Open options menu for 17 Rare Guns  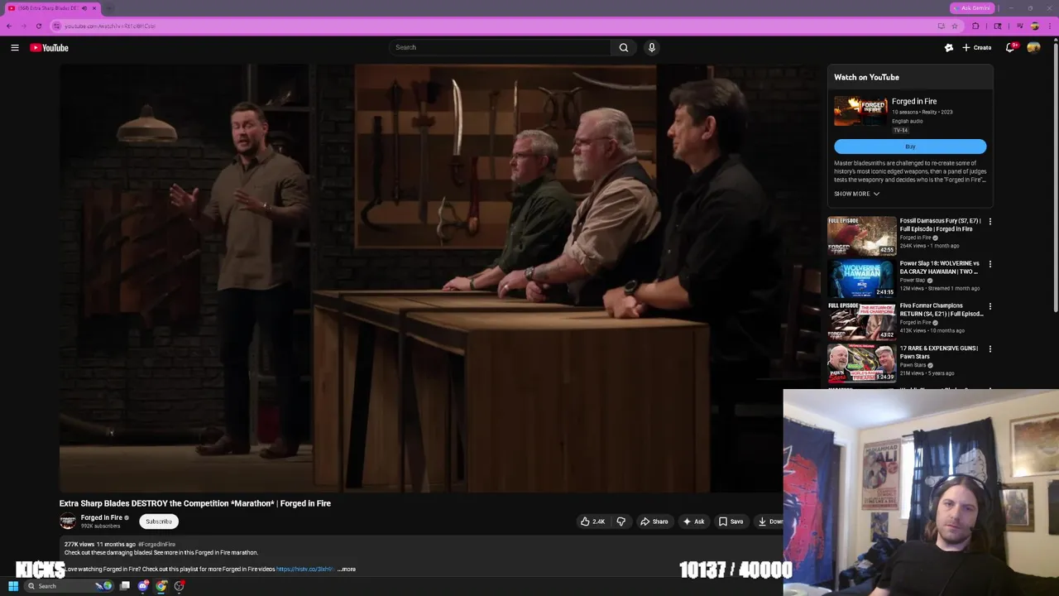click(990, 349)
